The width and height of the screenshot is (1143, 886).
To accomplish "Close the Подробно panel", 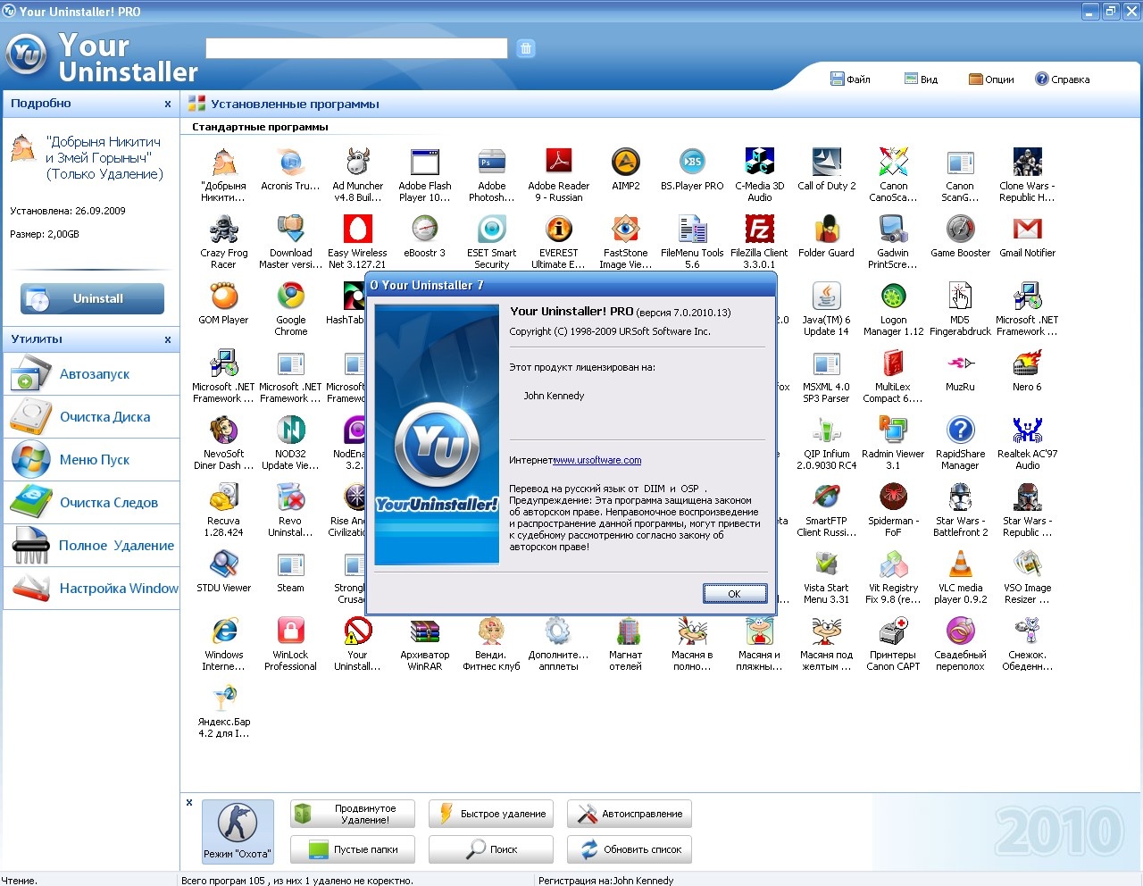I will (168, 104).
